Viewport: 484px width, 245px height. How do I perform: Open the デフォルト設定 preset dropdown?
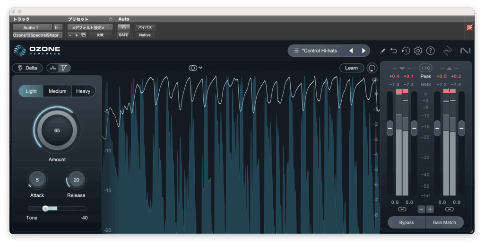pos(90,27)
